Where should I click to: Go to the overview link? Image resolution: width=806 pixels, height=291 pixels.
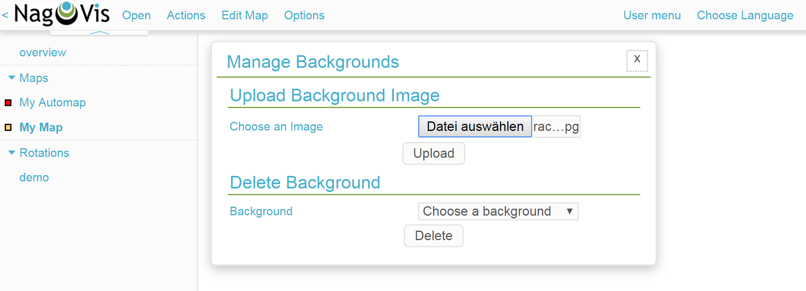(43, 52)
